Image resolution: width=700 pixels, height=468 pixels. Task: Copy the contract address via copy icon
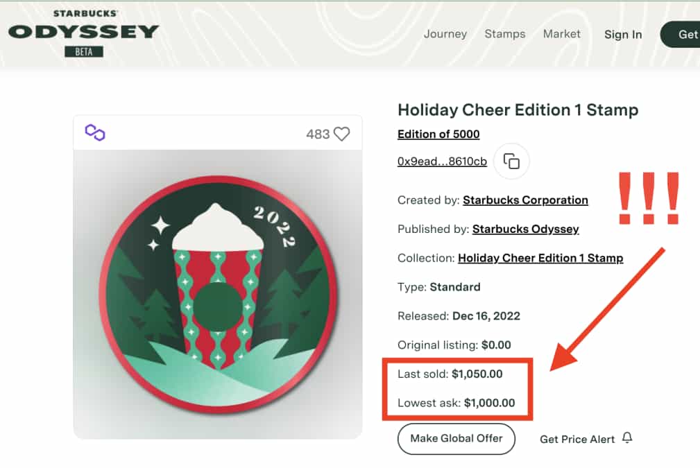click(511, 161)
